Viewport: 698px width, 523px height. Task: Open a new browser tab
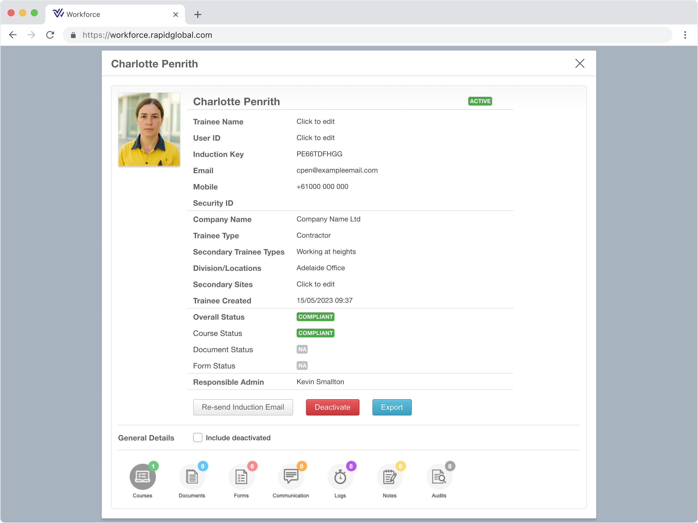pyautogui.click(x=197, y=14)
